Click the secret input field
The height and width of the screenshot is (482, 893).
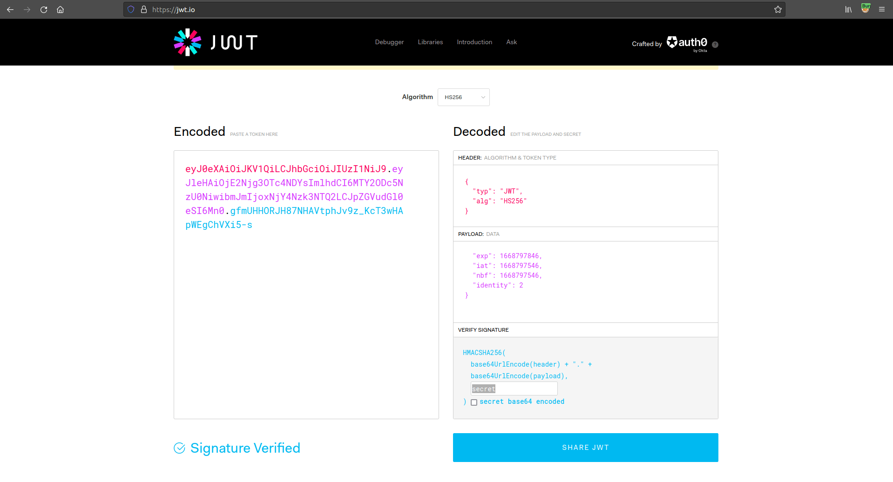[x=514, y=388]
